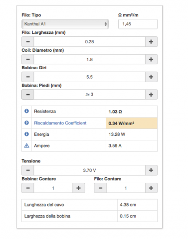Click the Filo: Contare value field
The width and height of the screenshot is (188, 239).
click(126, 188)
